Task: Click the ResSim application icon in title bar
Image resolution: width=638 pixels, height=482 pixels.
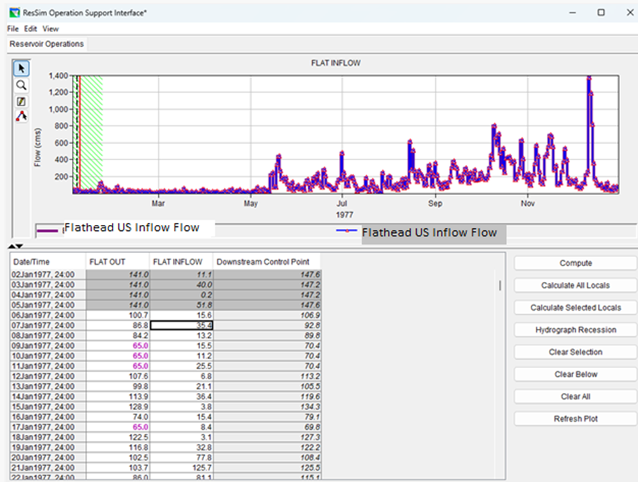Action: 14,12
